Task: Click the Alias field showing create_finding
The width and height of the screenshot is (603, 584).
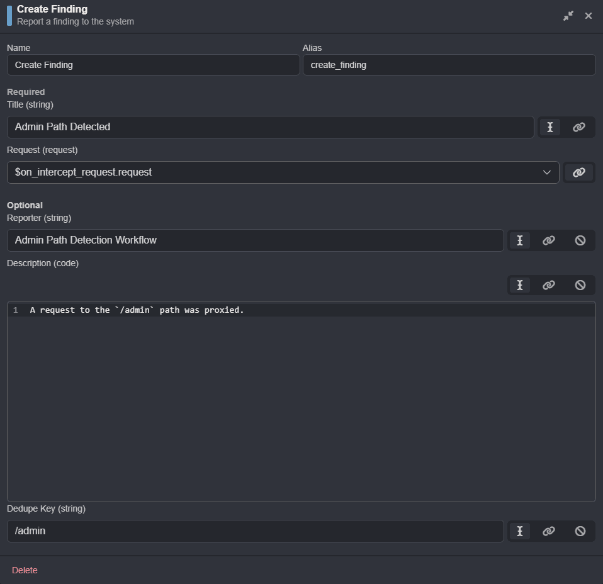Action: tap(449, 65)
